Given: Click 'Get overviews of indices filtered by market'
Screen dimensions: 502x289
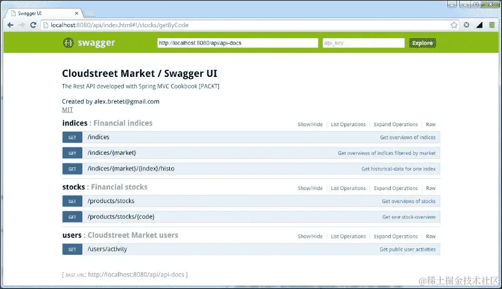Looking at the screenshot, I should (387, 153).
